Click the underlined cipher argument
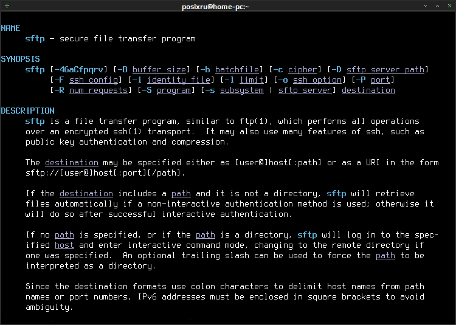The height and width of the screenshot is (325, 456). tap(302, 70)
